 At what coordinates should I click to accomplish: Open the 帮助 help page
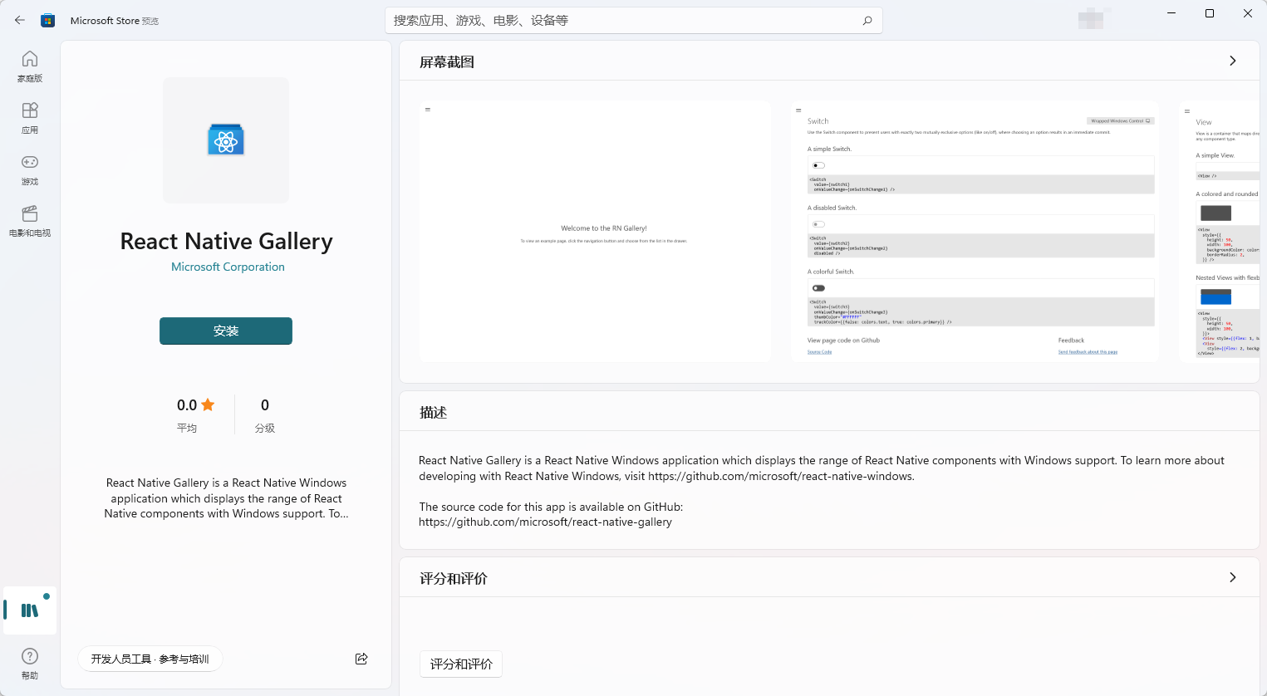click(x=30, y=664)
